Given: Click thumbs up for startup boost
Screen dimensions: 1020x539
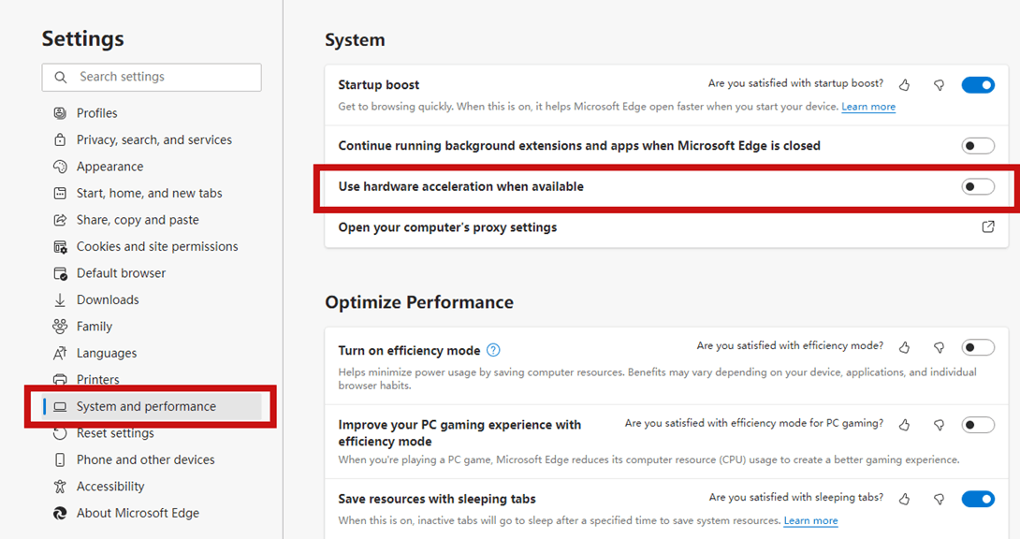Looking at the screenshot, I should pos(904,85).
